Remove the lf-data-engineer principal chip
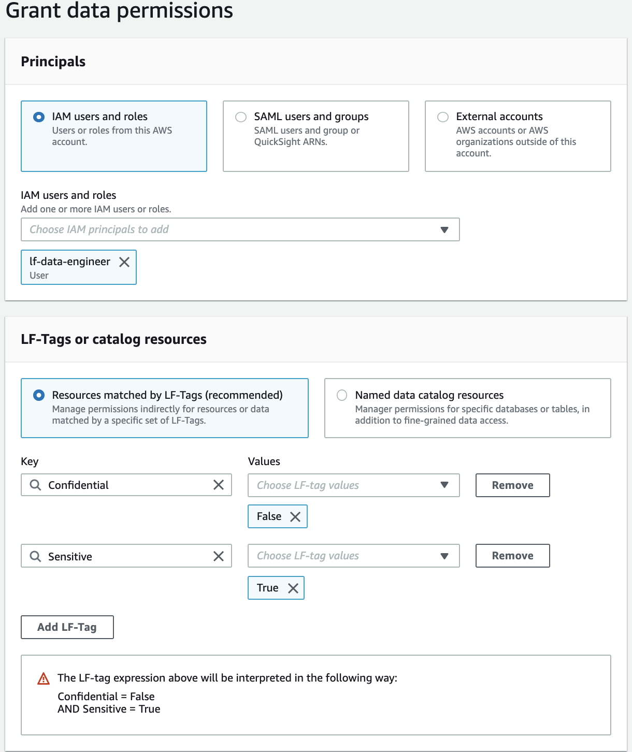 [124, 262]
